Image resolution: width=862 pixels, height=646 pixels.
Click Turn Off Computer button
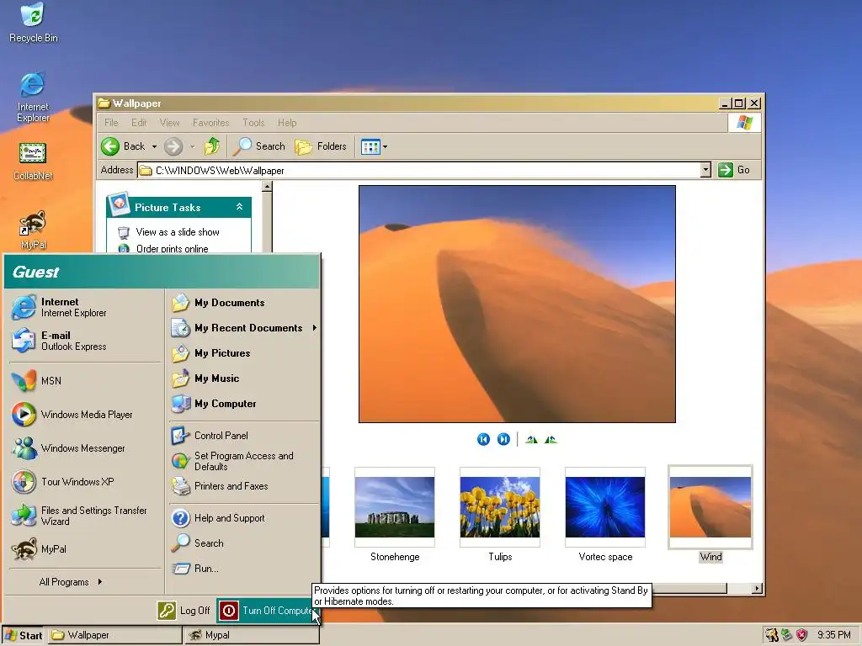coord(267,611)
